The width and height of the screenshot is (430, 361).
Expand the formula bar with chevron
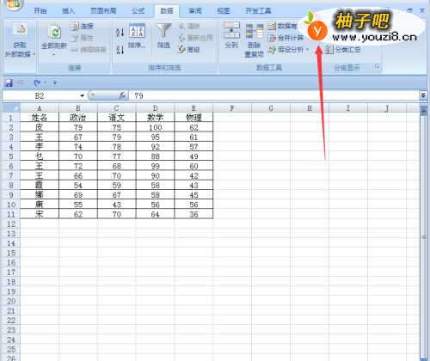point(423,95)
